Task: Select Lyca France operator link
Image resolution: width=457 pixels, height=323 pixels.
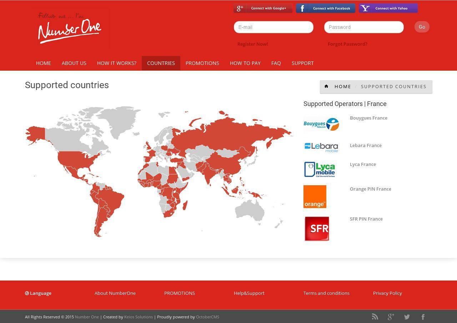Action: coord(363,164)
